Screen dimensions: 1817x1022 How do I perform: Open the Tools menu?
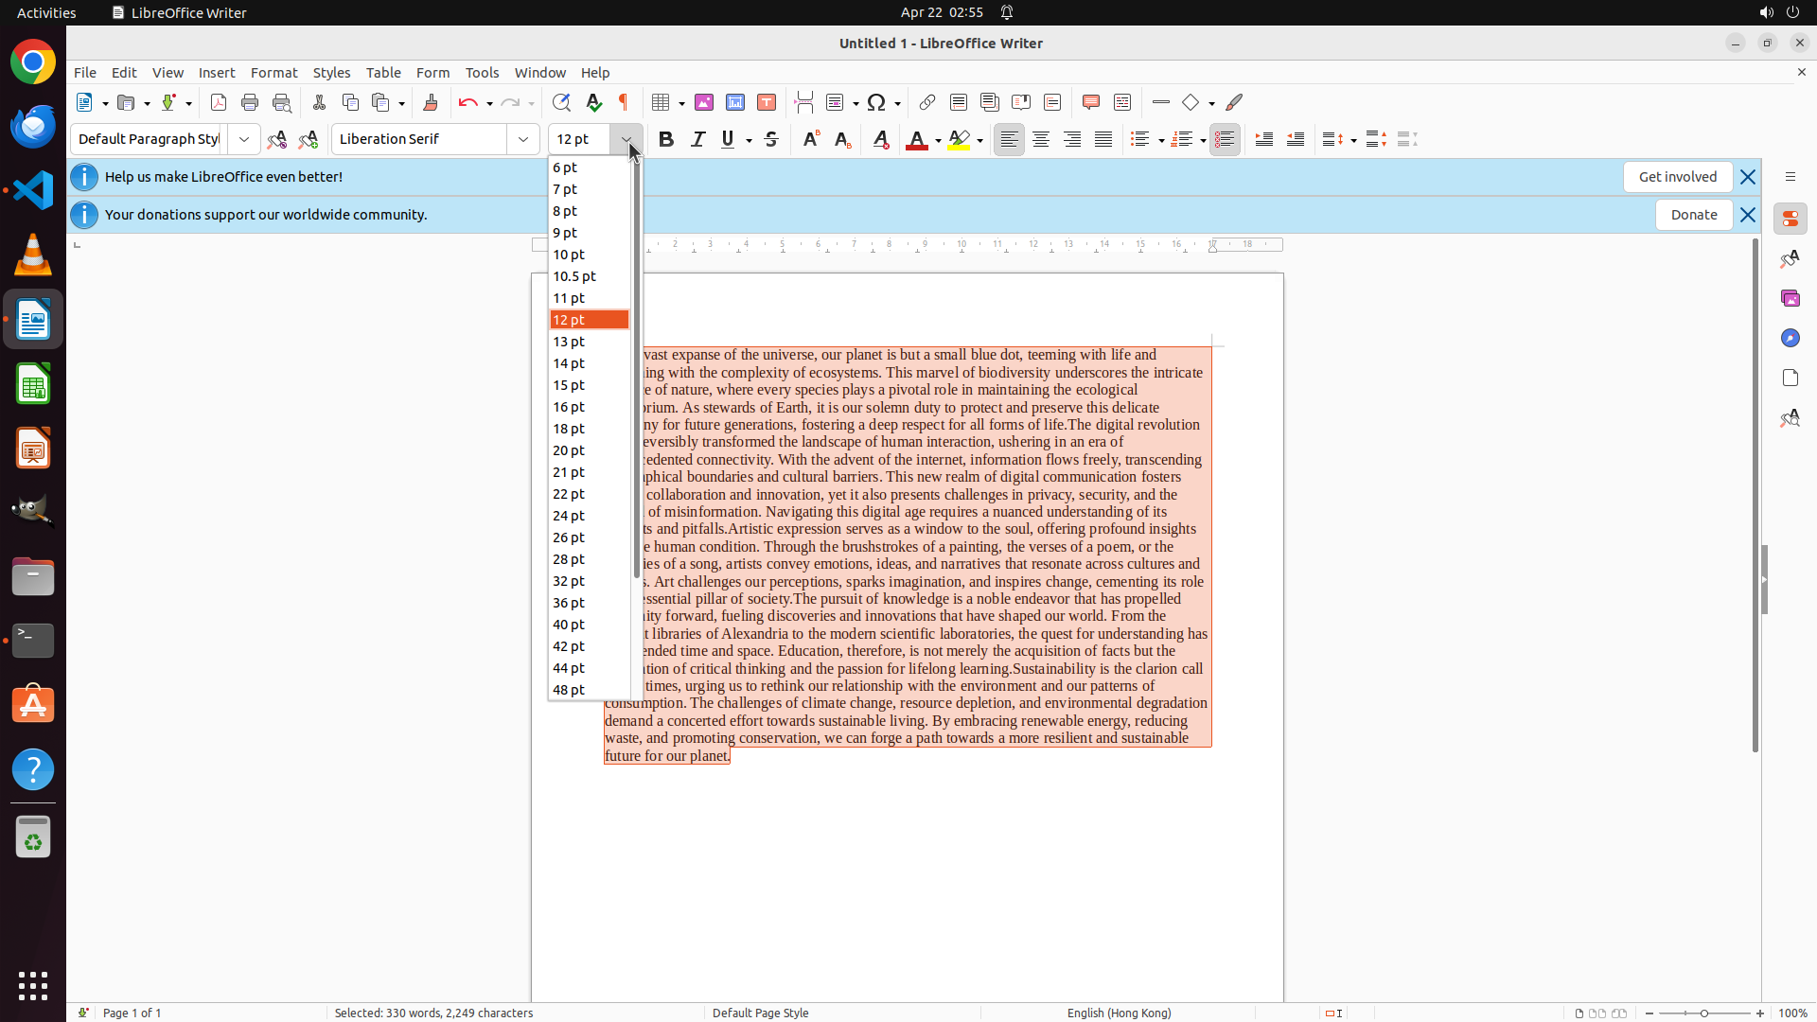(x=482, y=73)
